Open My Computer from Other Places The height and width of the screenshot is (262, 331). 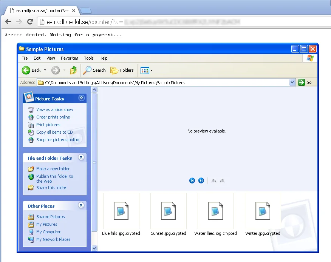[48, 232]
